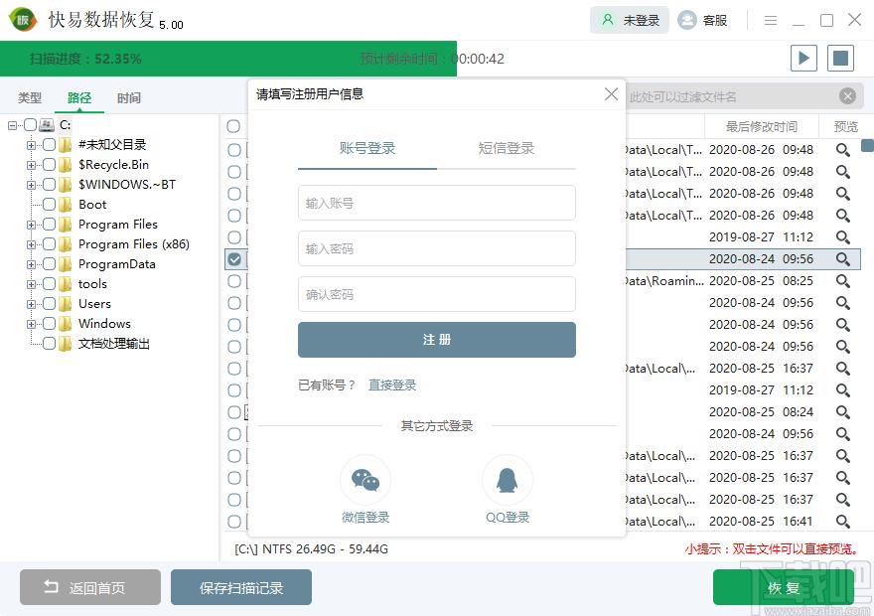Expand the $WINDOWS.~BT node
Image resolution: width=874 pixels, height=616 pixels.
pyautogui.click(x=31, y=185)
